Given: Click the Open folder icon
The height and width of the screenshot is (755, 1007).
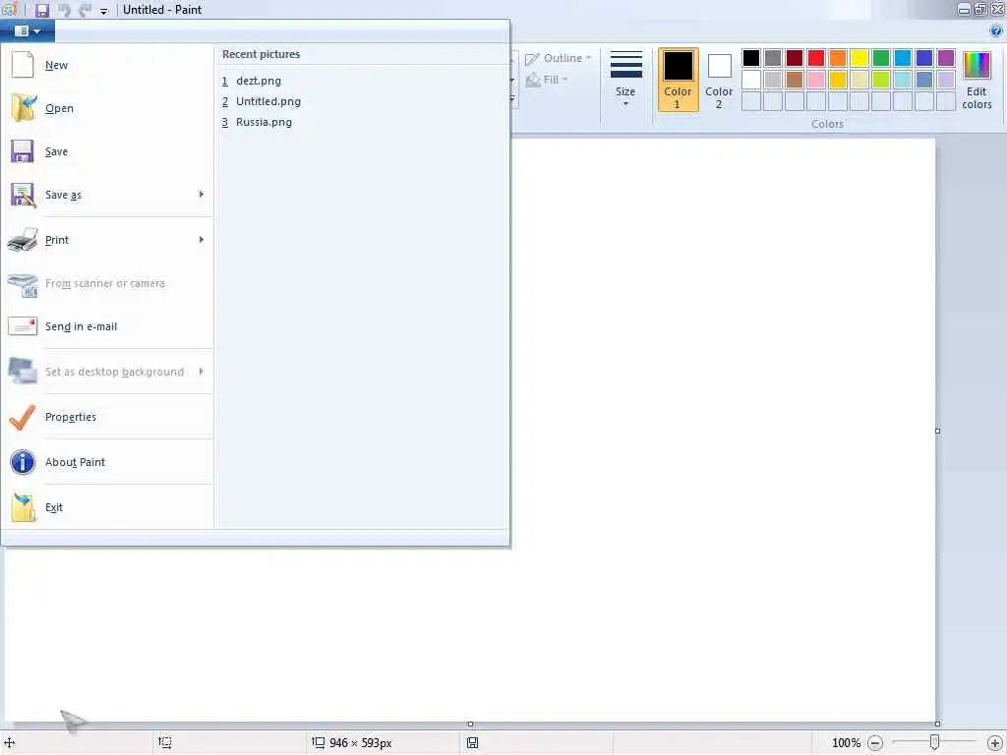Looking at the screenshot, I should [24, 108].
